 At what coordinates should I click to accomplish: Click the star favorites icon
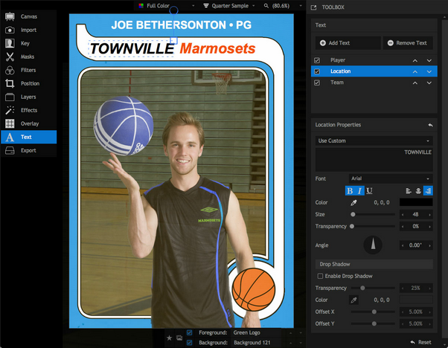pyautogui.click(x=169, y=338)
